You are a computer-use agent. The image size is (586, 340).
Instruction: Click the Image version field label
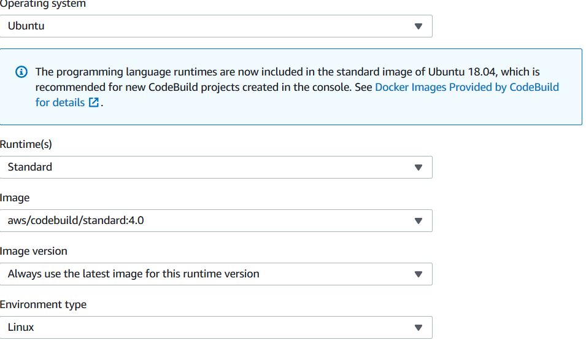click(x=34, y=251)
